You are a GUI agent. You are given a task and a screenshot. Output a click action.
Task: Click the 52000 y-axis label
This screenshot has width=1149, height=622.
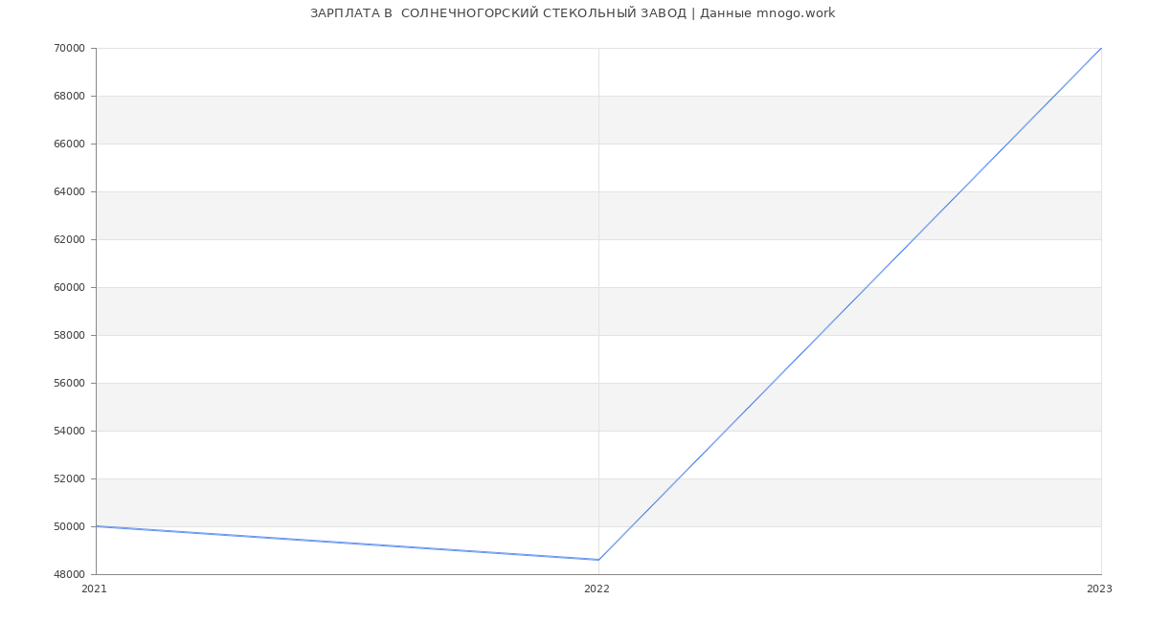[69, 478]
